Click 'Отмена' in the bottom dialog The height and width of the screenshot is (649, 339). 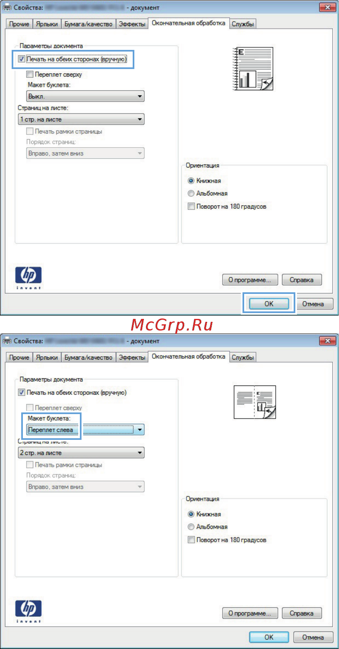pos(313,637)
